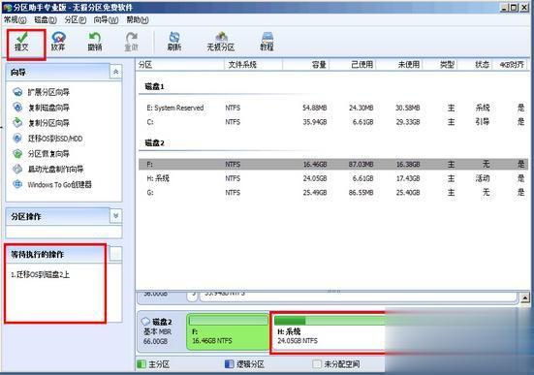Click the 活动 status cell
This screenshot has height=375, width=534.
click(483, 178)
